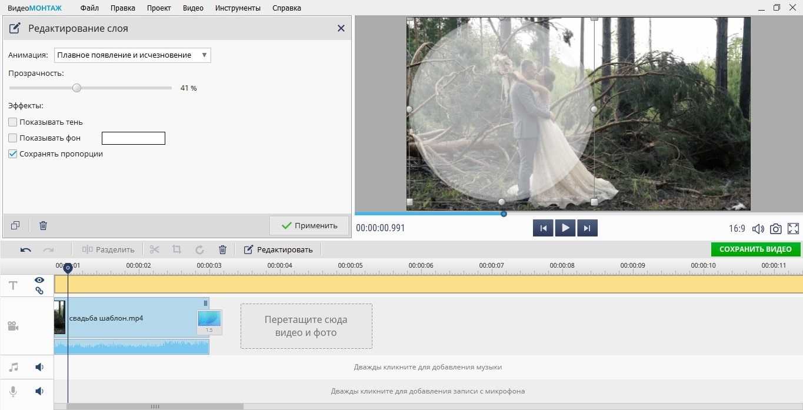This screenshot has height=410, width=803.
Task: Open the Видео menu
Action: click(193, 8)
